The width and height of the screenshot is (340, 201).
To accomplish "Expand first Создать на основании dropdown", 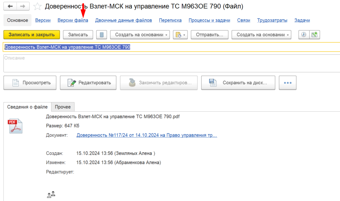I will tap(140, 35).
